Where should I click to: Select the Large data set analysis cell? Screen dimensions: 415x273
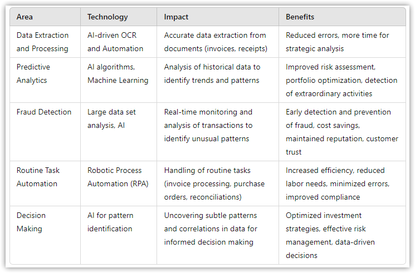click(x=119, y=132)
